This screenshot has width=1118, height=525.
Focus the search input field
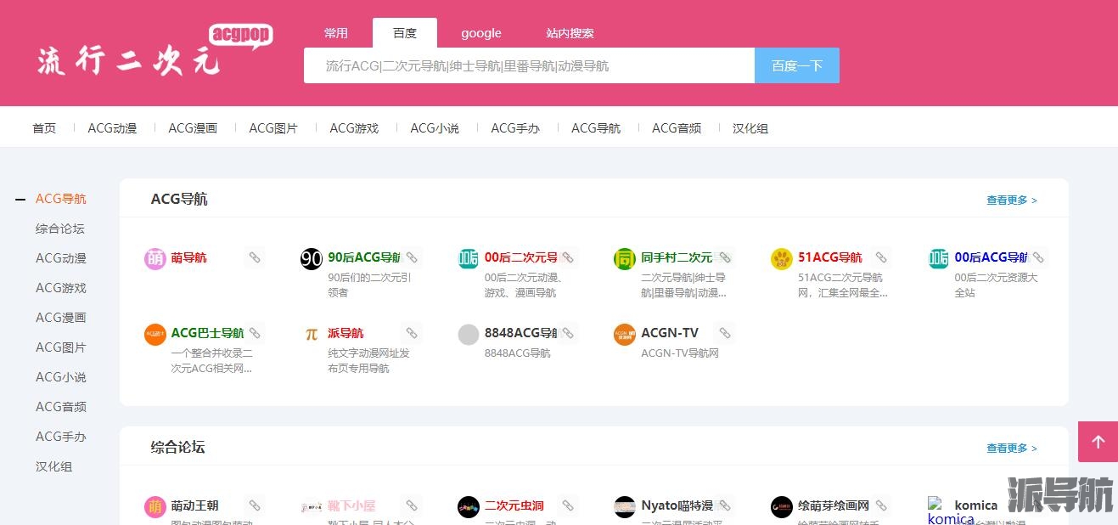pos(529,65)
